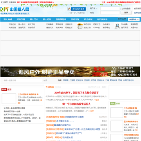Image resolution: width=141 pixels, height=141 pixels.
Task: Click the 官方QQ群 button
Action: point(122,19)
